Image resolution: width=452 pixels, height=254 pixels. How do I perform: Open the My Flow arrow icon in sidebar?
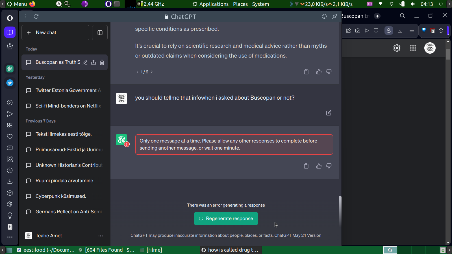click(x=10, y=114)
